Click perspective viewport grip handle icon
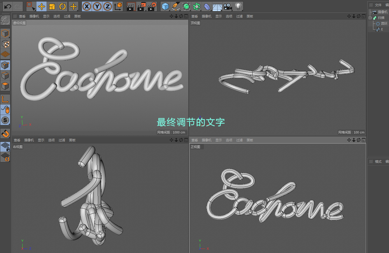The image size is (389, 253). [15, 16]
